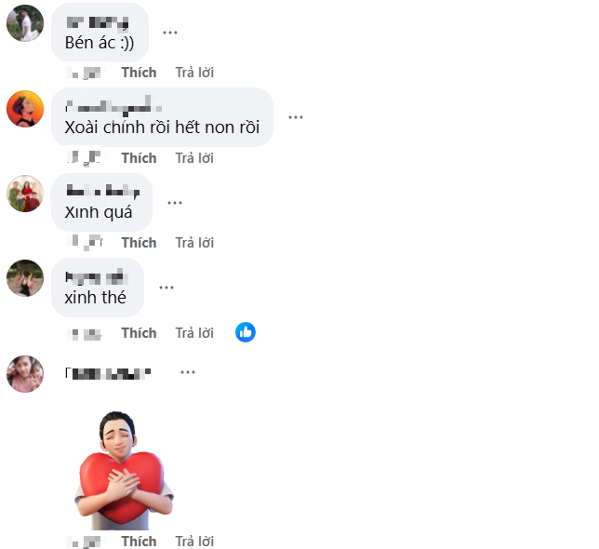The height and width of the screenshot is (549, 599).
Task: Open profile picture of "Bén ác" commenter
Action: [x=25, y=23]
